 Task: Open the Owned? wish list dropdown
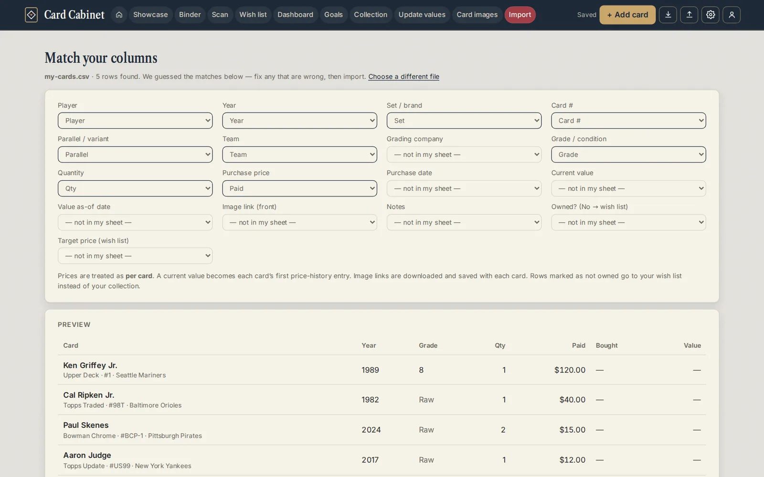point(628,222)
